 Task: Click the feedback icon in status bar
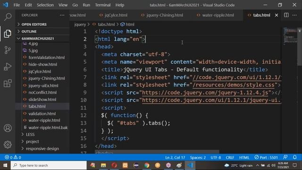(285, 157)
